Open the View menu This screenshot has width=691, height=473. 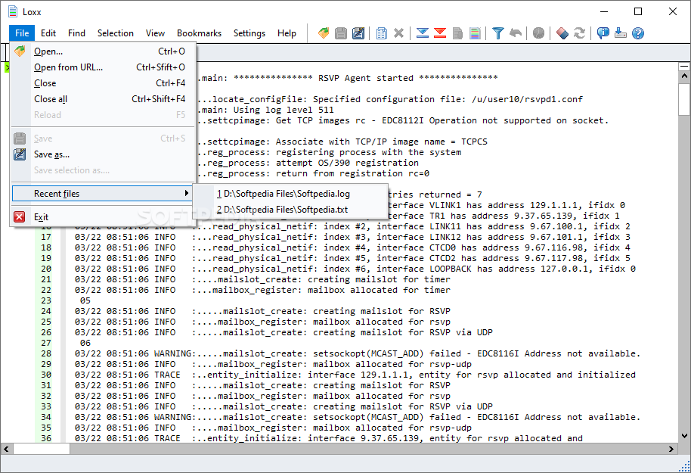pos(155,33)
